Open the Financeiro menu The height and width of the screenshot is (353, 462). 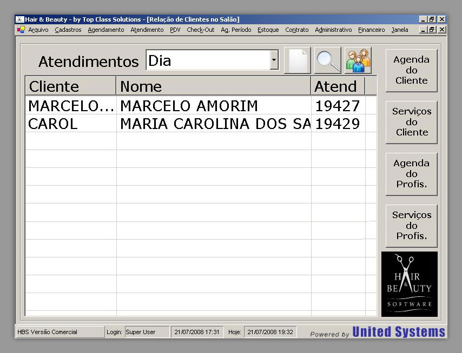point(372,30)
